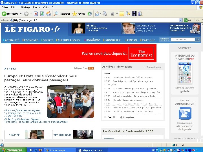Screen dimensions: 203x152
Task: Expand hidden system tray icons arrow
Action: coord(157,150)
